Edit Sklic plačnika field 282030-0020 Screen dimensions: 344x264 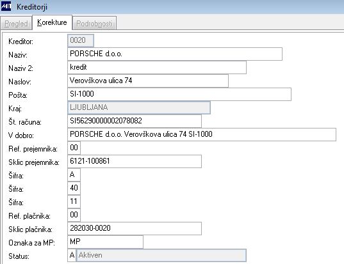pyautogui.click(x=135, y=229)
